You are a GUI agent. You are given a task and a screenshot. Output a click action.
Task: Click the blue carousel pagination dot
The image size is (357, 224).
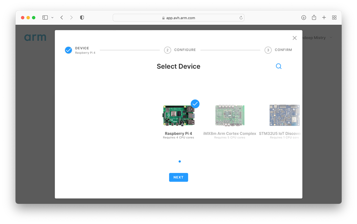pos(180,161)
